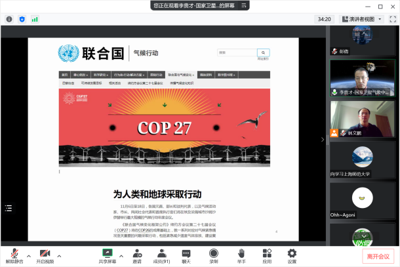Select 林文鹏 video tile
This screenshot has height=267, width=400.
363,119
